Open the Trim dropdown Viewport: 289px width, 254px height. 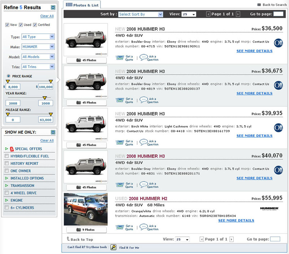[x=38, y=67]
